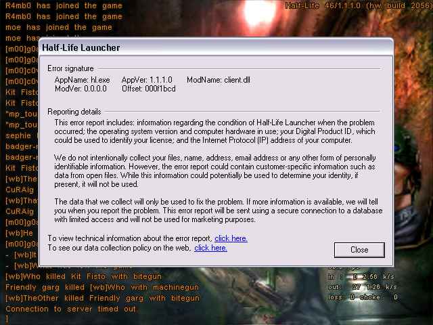Click the 'Reporting details' section heading
Image resolution: width=433 pixels, height=325 pixels.
[x=74, y=112]
